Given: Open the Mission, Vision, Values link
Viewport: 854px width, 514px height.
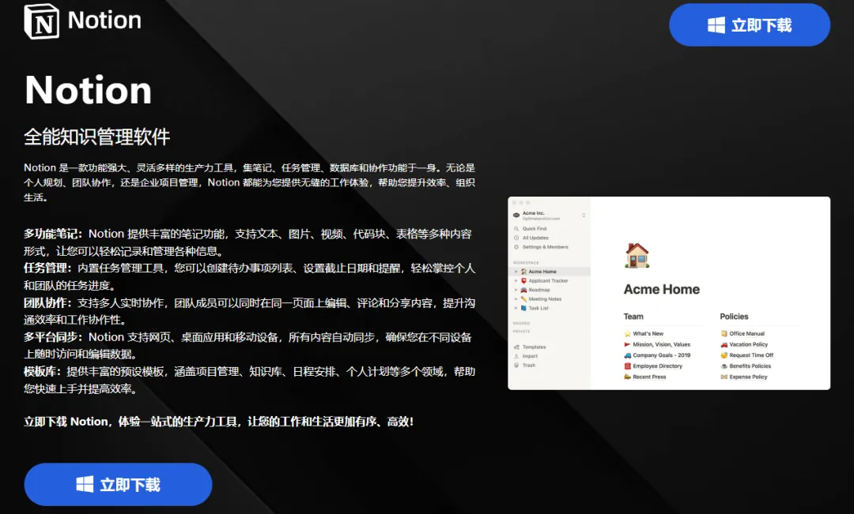Looking at the screenshot, I should 657,344.
